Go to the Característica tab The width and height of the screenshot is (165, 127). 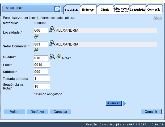click(x=137, y=10)
